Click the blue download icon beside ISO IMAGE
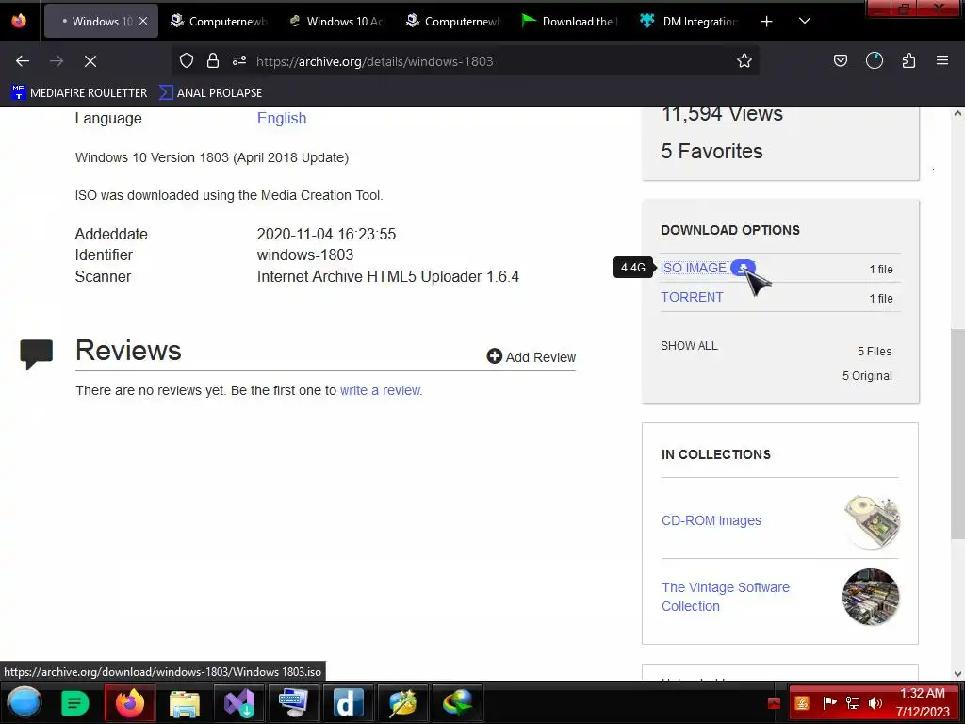Viewport: 965px width, 724px height. coord(743,268)
